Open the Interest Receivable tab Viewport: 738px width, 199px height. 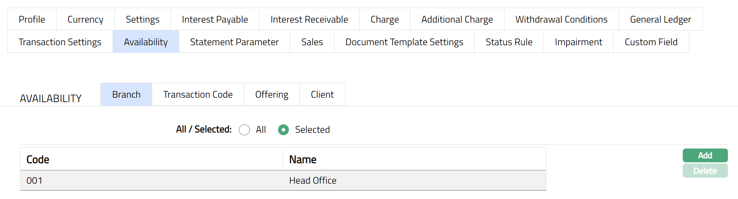point(309,19)
